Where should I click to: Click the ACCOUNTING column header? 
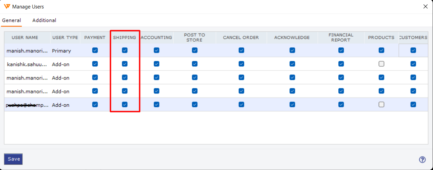pyautogui.click(x=156, y=38)
